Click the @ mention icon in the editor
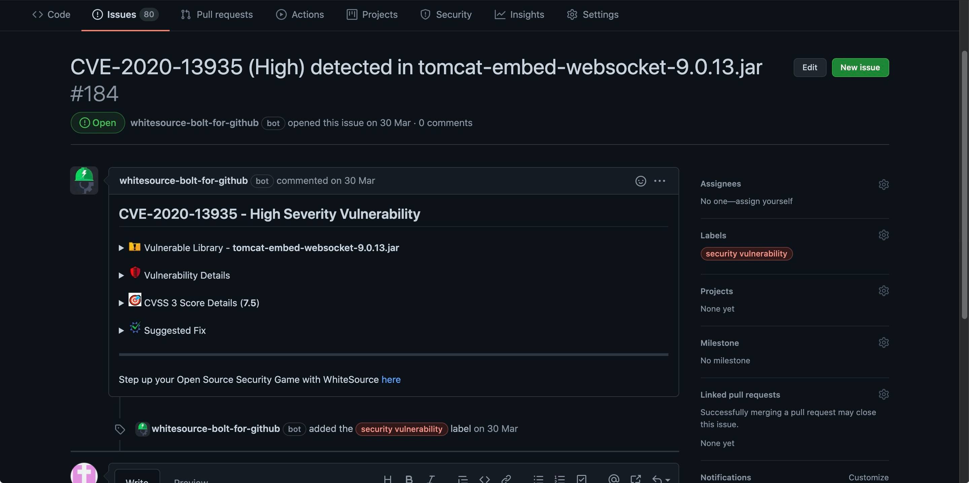The width and height of the screenshot is (969, 483). click(614, 479)
